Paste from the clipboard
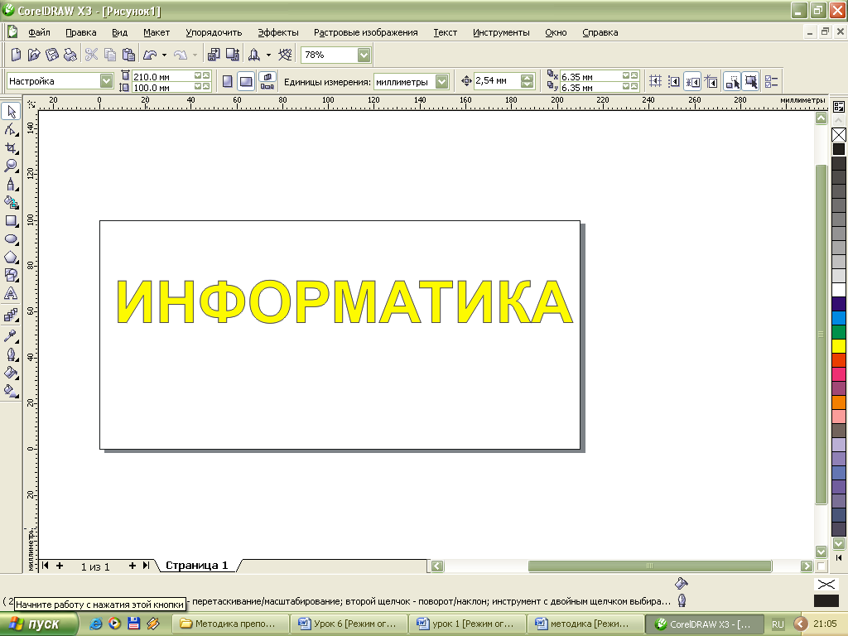 [x=128, y=55]
